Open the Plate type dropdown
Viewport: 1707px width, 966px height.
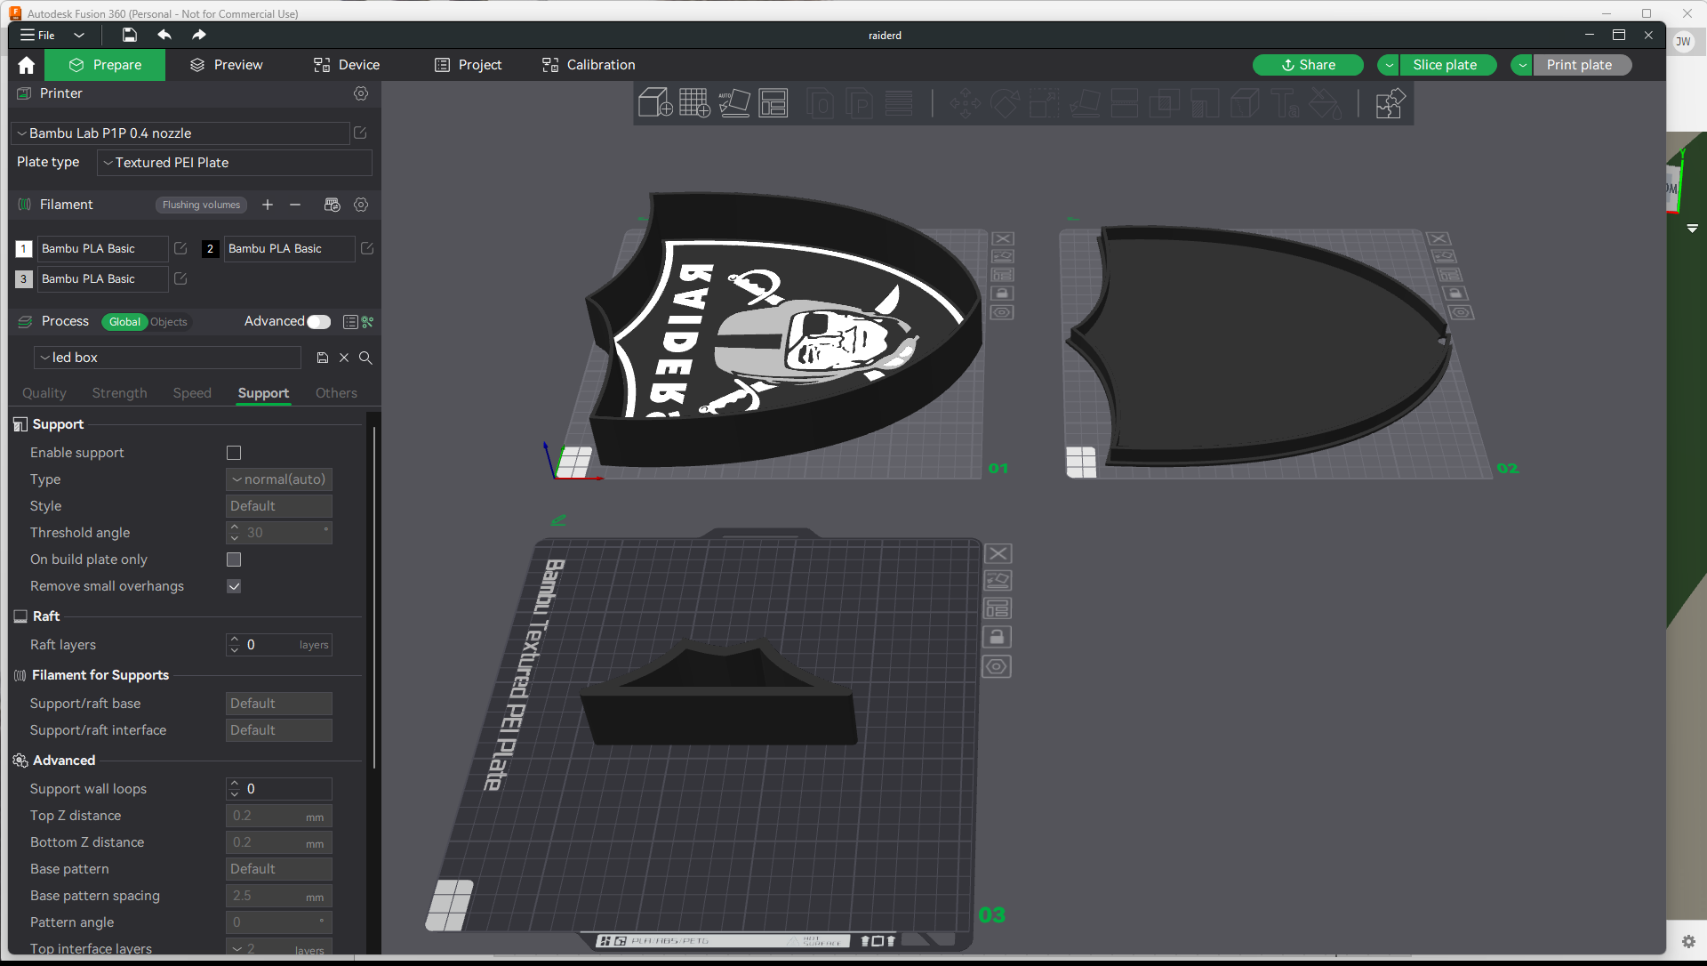coord(235,163)
